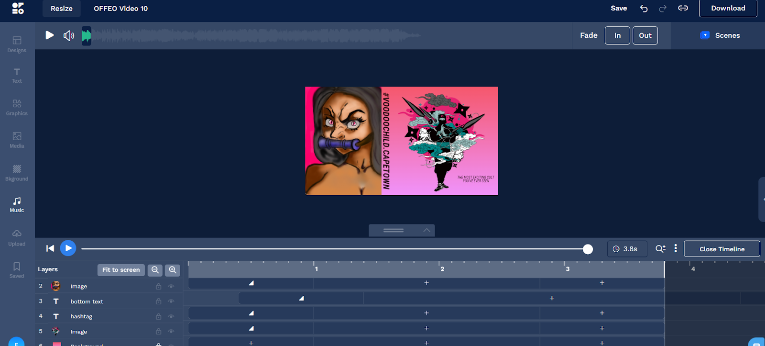Open the Designs panel
This screenshot has height=346, width=765.
(17, 45)
